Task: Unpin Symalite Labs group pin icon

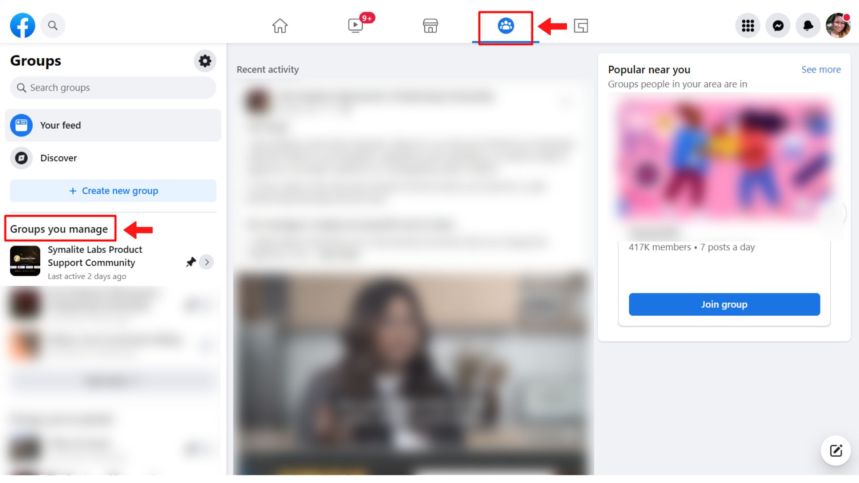Action: [191, 262]
